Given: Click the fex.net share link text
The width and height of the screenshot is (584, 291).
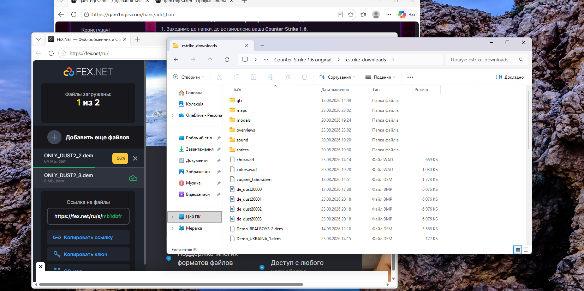Looking at the screenshot, I should click(88, 216).
